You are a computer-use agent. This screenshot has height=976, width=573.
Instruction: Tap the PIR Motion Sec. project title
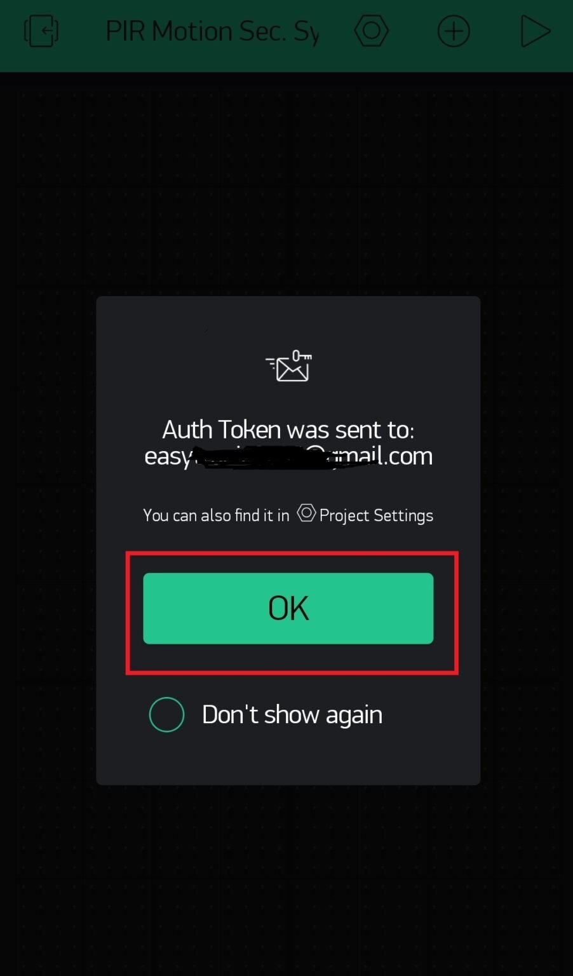coord(212,31)
